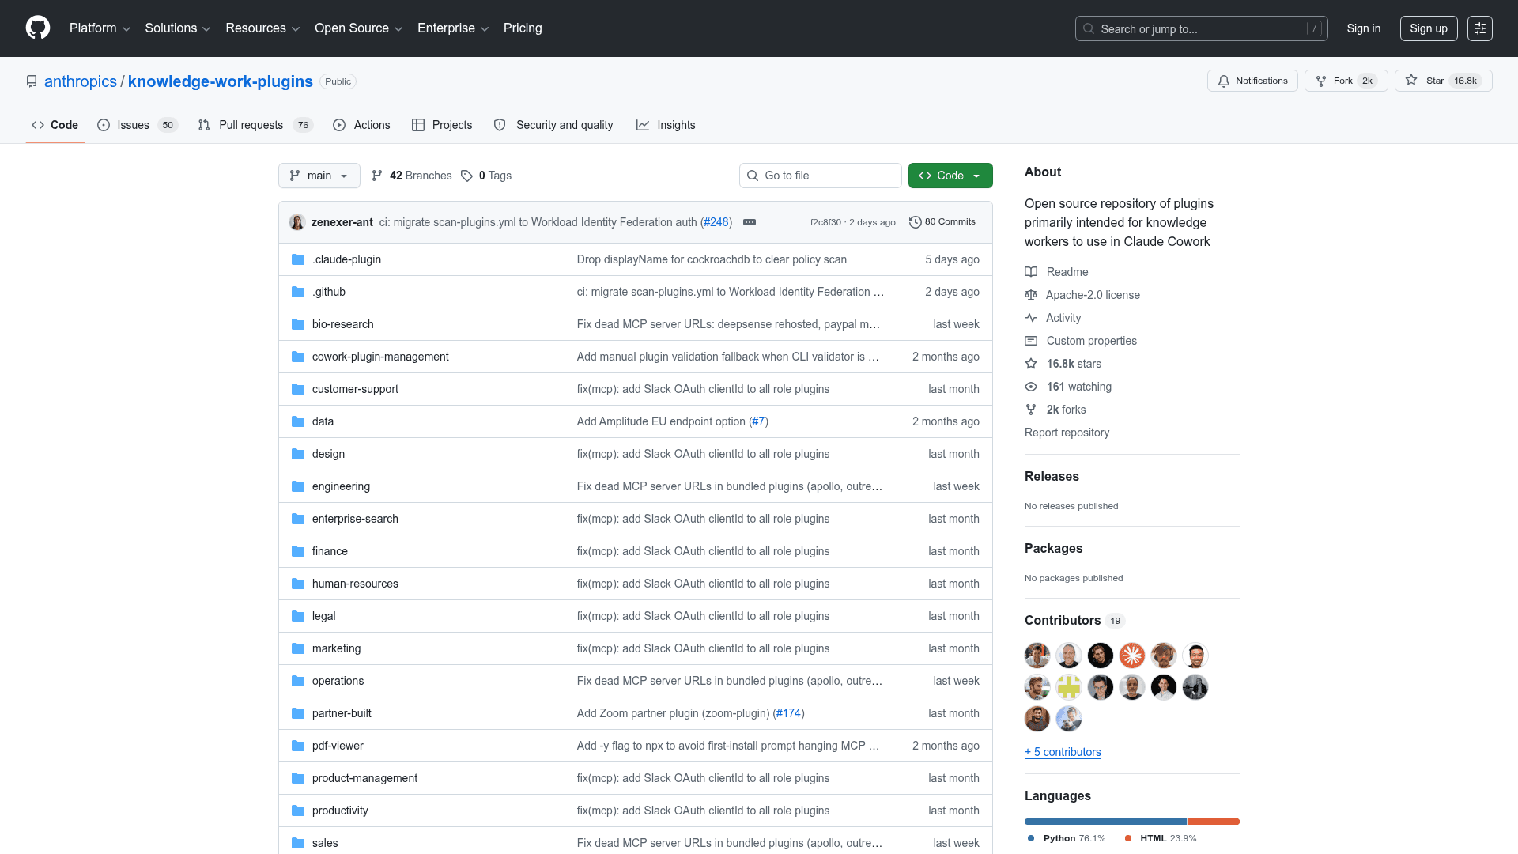This screenshot has height=854, width=1518.
Task: Click the notifications bell icon
Action: 1224,81
